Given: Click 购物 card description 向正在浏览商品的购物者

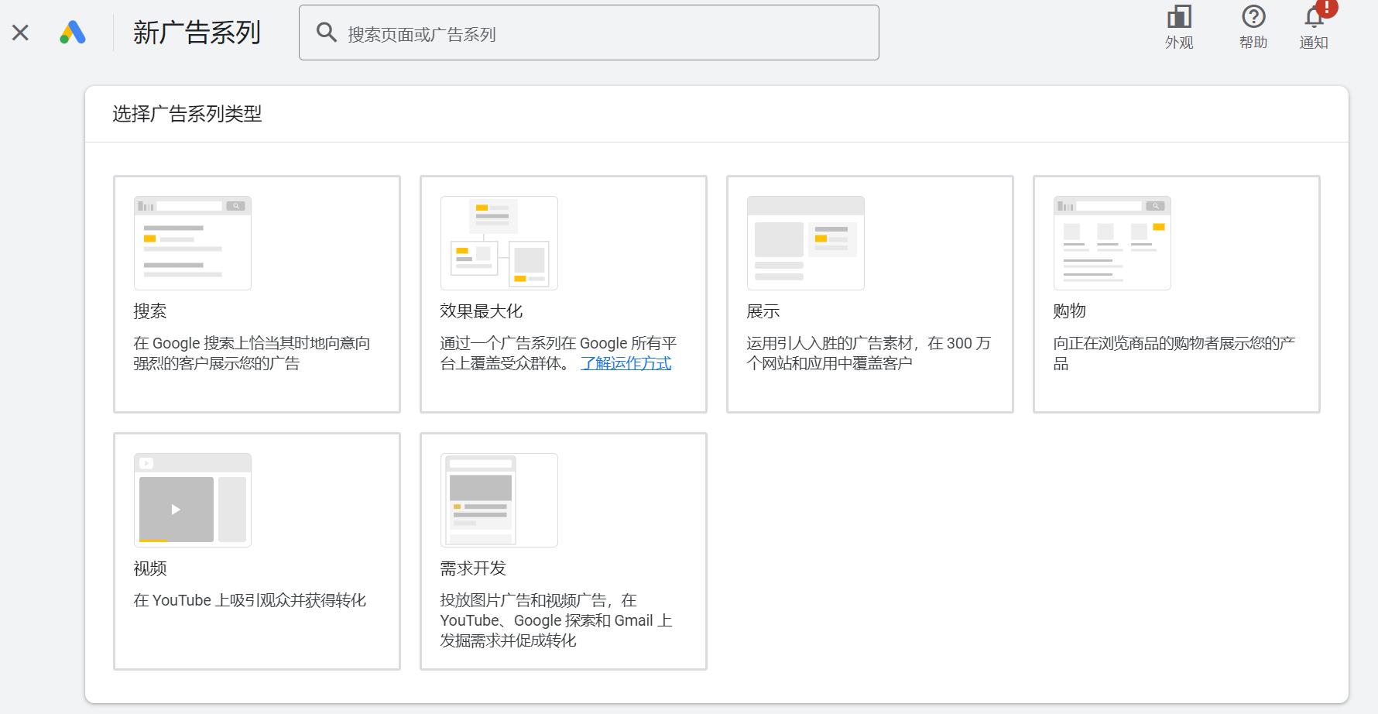Looking at the screenshot, I should coord(1174,353).
